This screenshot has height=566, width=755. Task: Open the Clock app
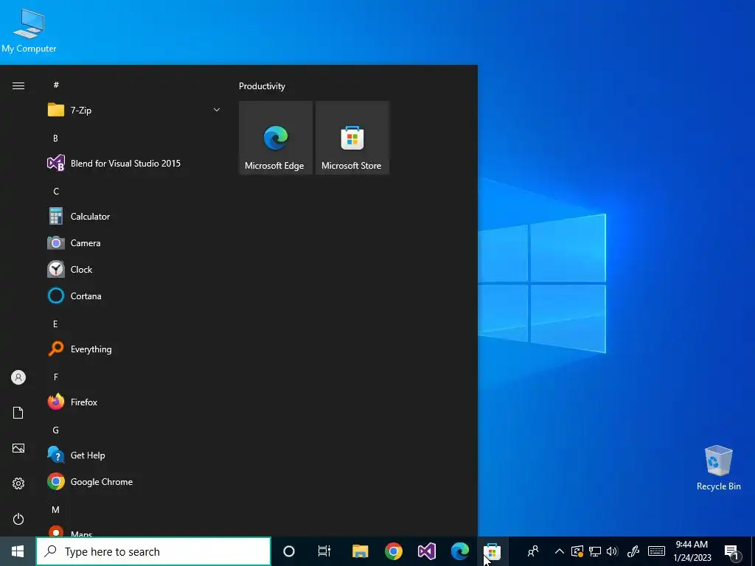pos(134,269)
